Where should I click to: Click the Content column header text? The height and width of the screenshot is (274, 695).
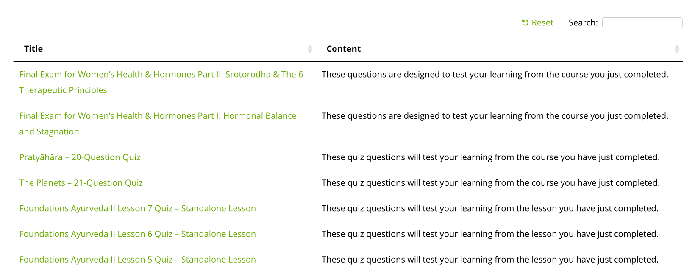click(343, 48)
